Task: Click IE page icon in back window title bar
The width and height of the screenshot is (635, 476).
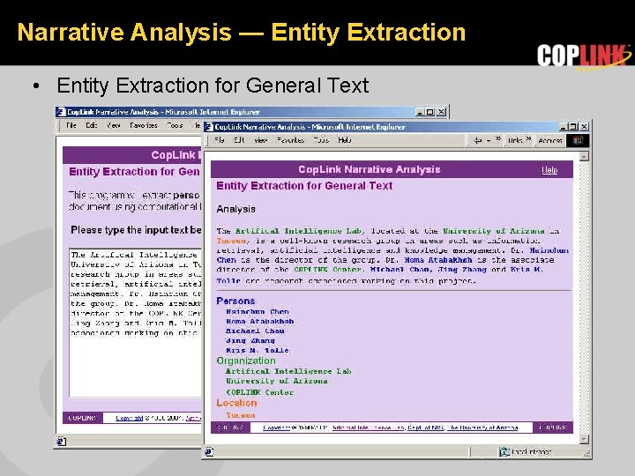Action: click(x=61, y=112)
